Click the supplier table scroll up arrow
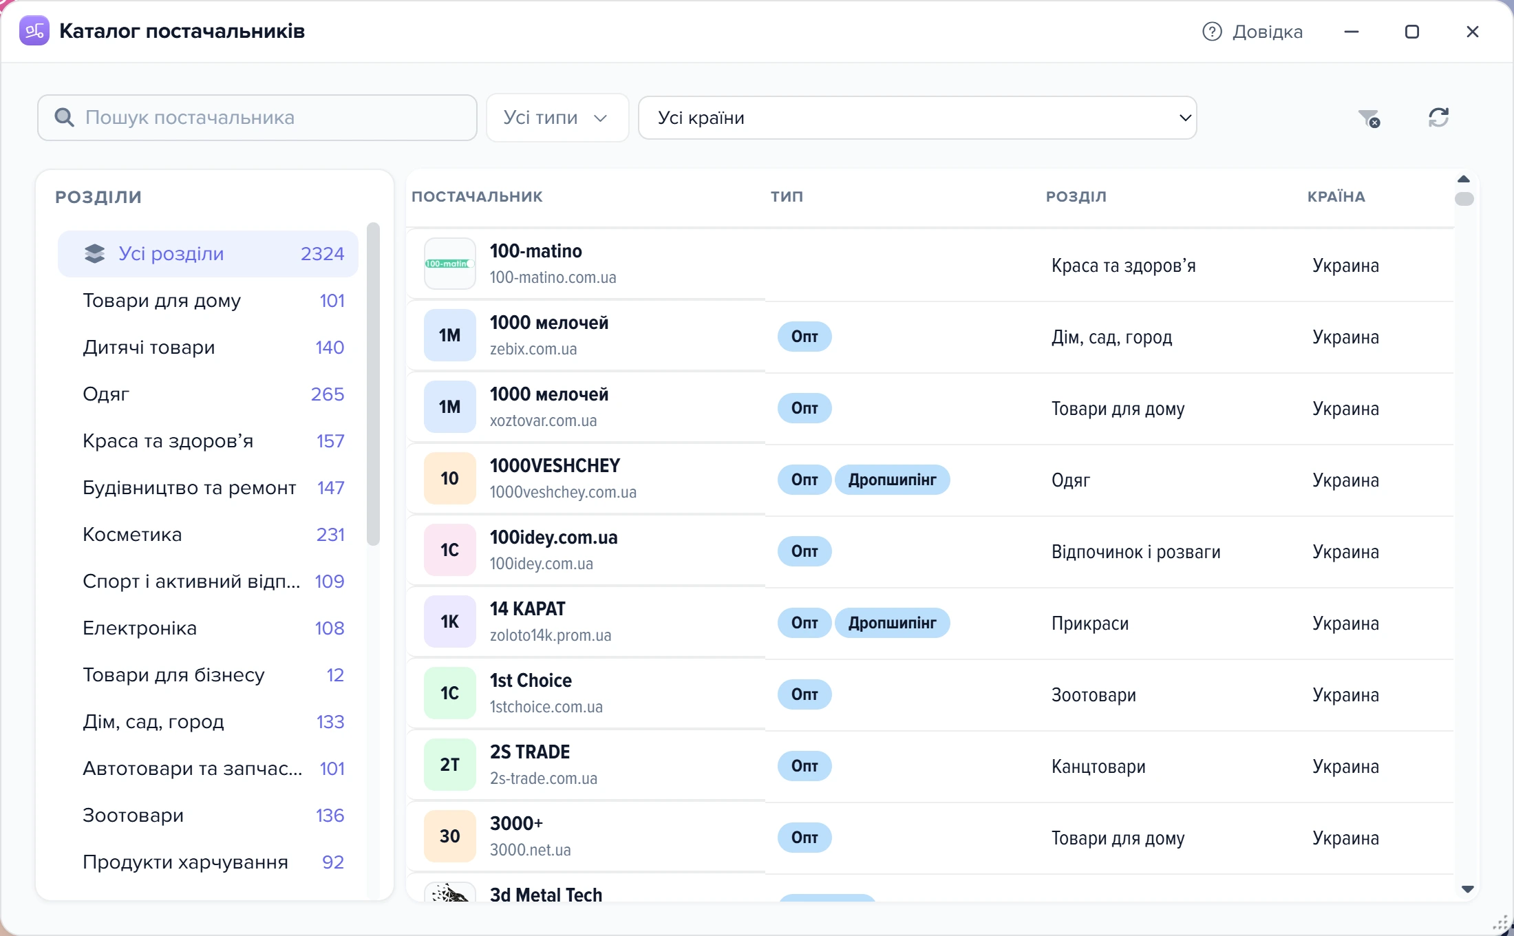Screen dimensions: 1514x936 (x=1464, y=179)
